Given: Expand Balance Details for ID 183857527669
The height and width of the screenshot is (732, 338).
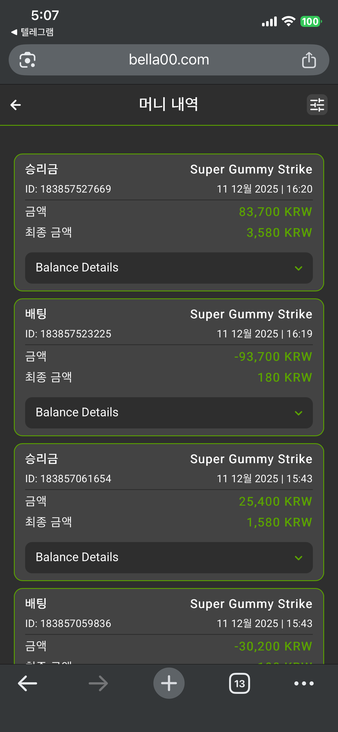Looking at the screenshot, I should 169,268.
